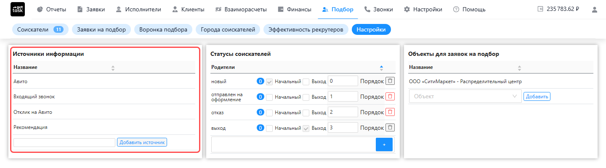Open the Объект dropdown
The width and height of the screenshot is (606, 168).
pyautogui.click(x=465, y=96)
